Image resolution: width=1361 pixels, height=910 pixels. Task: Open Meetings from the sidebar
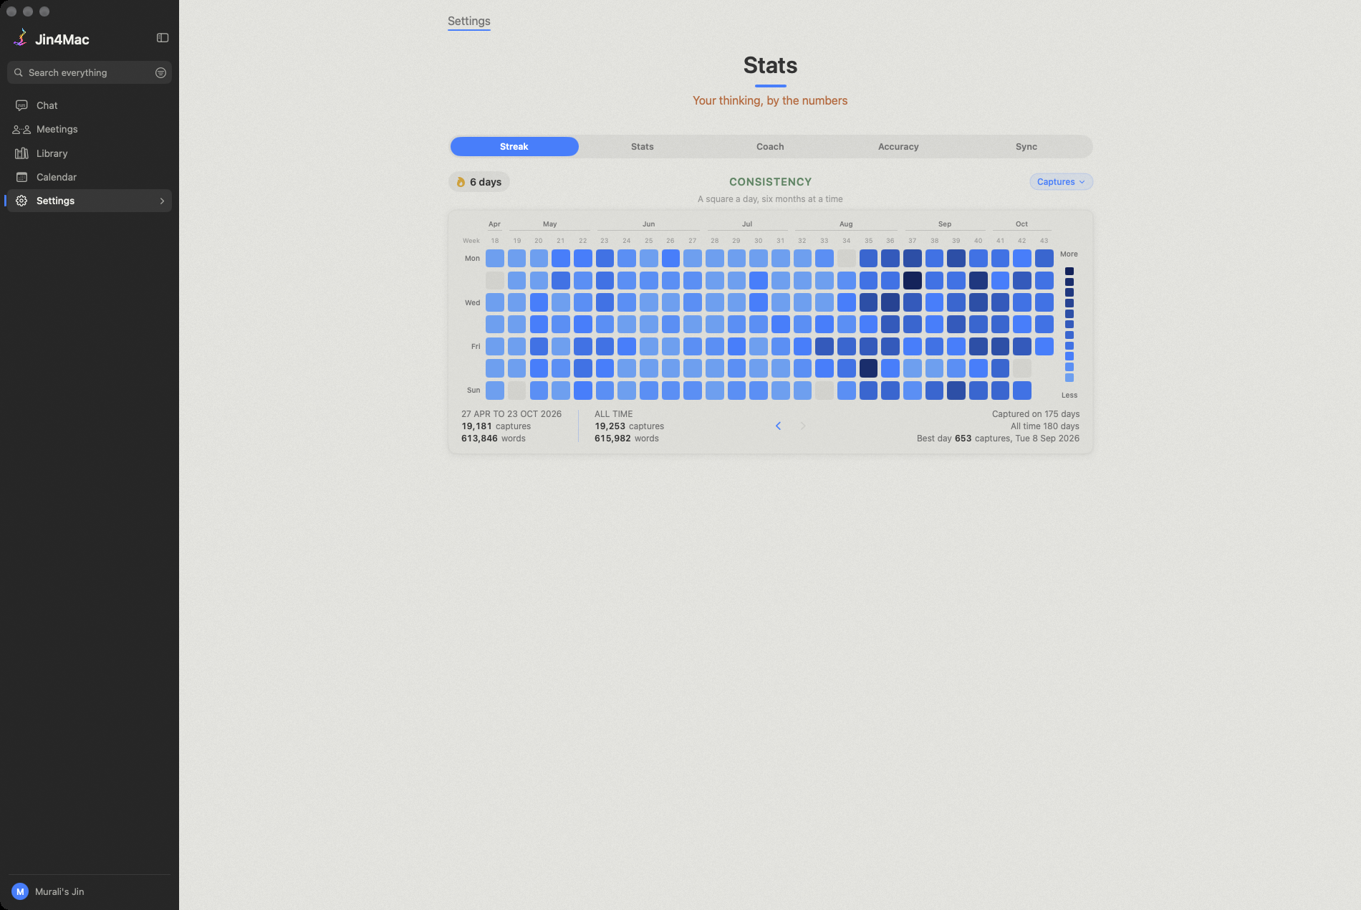click(90, 130)
